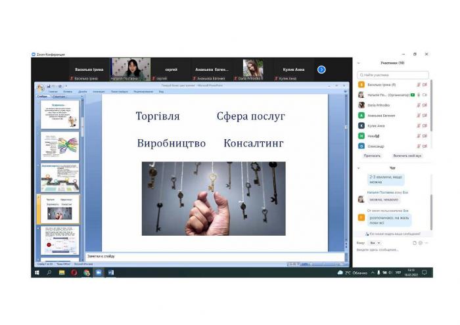Open the PowerPoint Insert (Вставка) ribbon tab
460x325 pixels.
pyautogui.click(x=68, y=92)
